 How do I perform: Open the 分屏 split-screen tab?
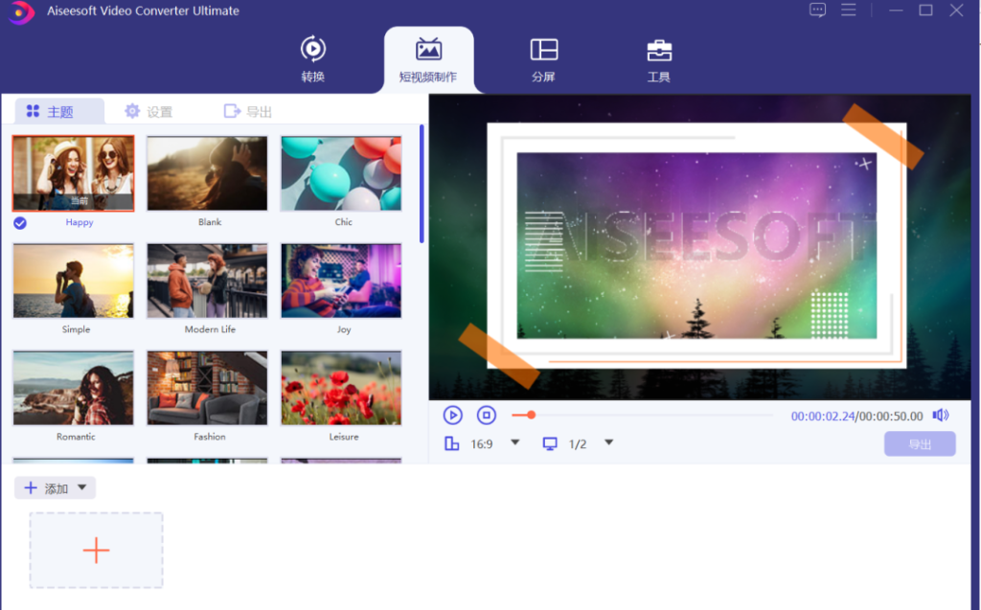(x=544, y=60)
